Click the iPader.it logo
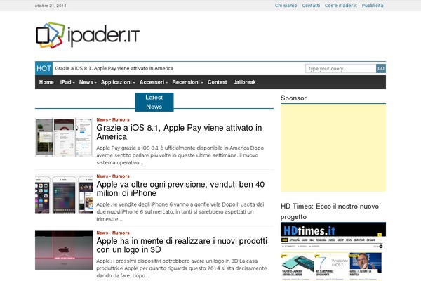This screenshot has width=421, height=281. (x=88, y=35)
